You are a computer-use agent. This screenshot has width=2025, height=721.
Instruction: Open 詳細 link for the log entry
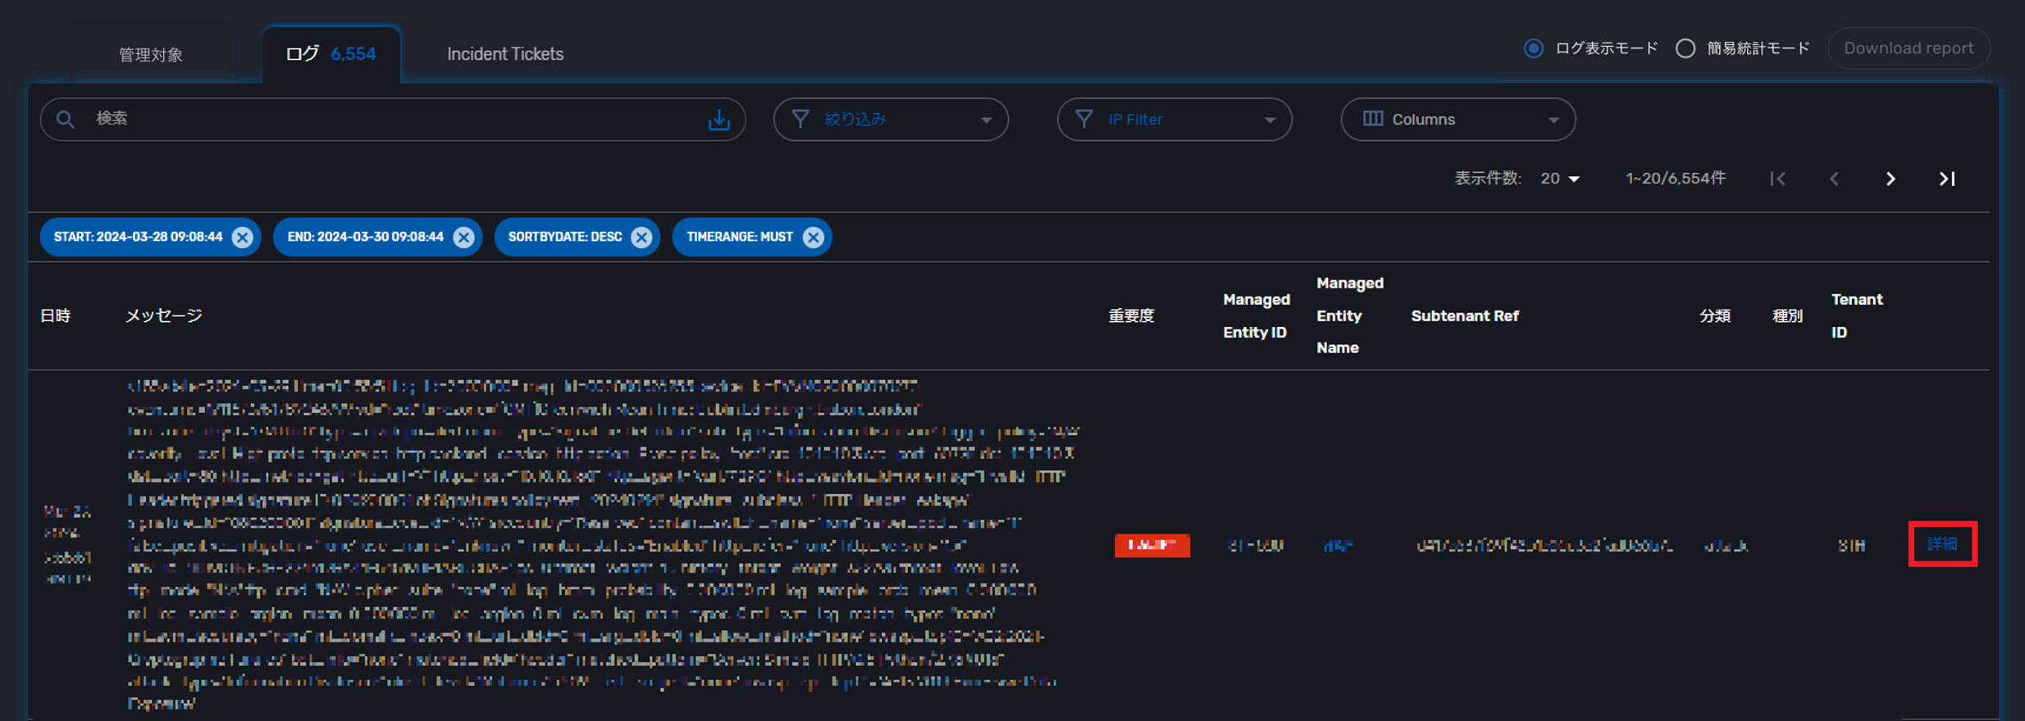click(x=1941, y=544)
